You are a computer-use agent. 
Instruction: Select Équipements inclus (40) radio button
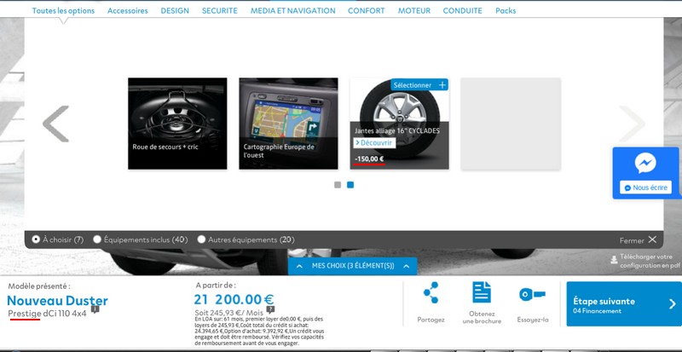[97, 239]
